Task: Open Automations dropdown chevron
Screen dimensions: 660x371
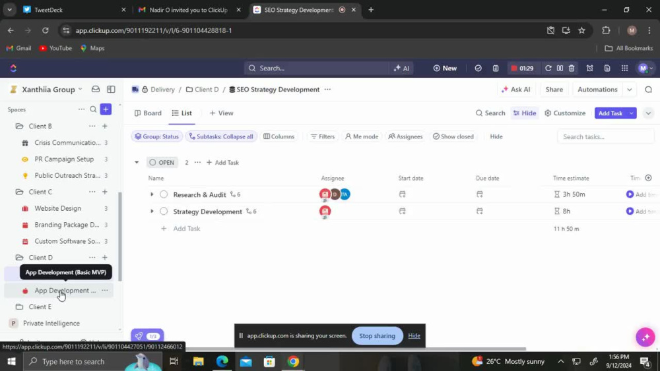Action: (629, 90)
